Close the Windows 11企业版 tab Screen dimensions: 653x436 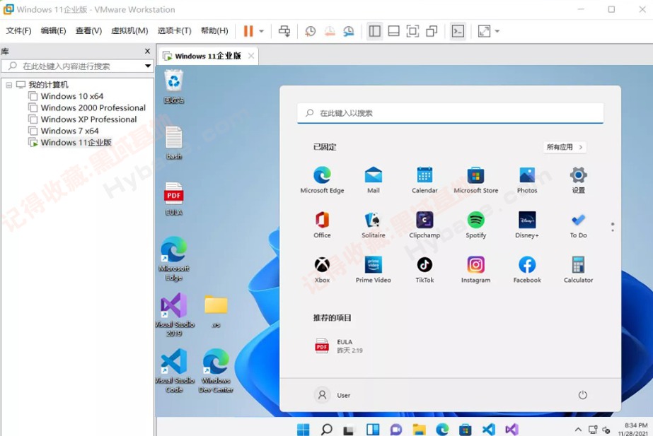pos(251,56)
